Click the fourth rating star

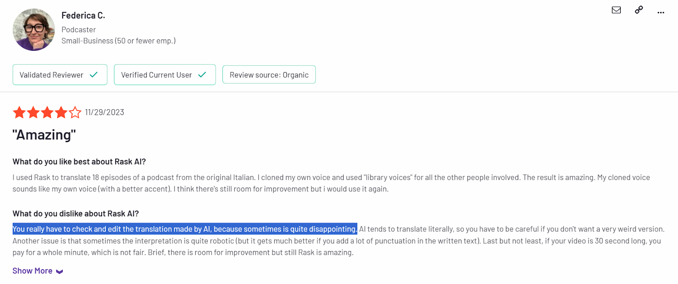(x=61, y=112)
